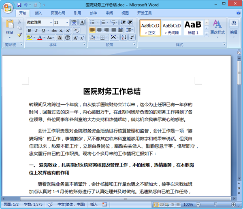Decrease paragraph indent
This screenshot has width=243, height=209.
(x=123, y=22)
